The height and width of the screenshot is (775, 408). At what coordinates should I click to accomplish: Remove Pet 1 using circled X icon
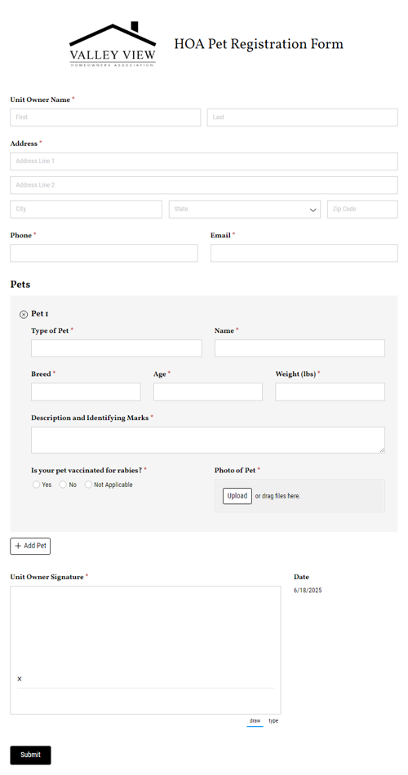coord(23,314)
